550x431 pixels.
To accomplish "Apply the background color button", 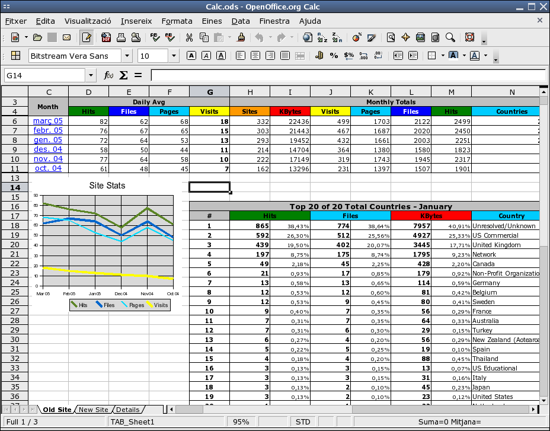I will click(453, 56).
